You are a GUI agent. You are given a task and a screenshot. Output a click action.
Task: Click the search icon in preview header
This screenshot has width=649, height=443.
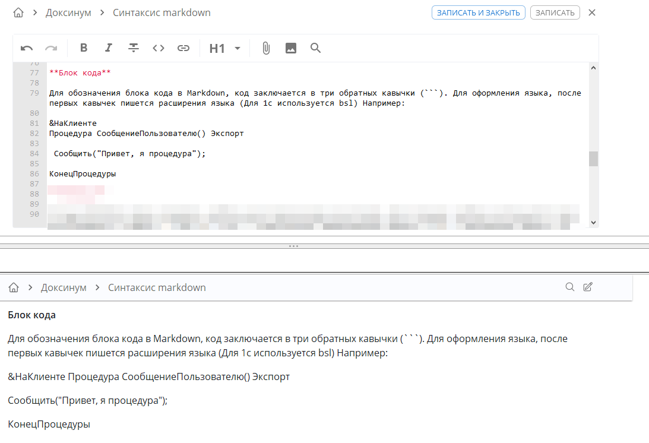[569, 287]
